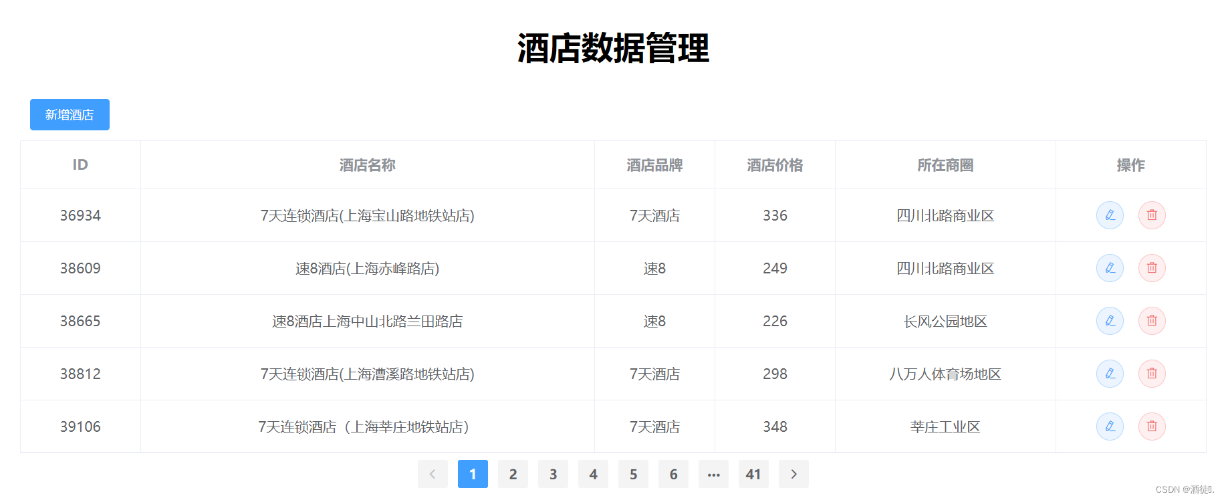Click price value 298
Screen dimensions: 1224x500
pos(775,374)
